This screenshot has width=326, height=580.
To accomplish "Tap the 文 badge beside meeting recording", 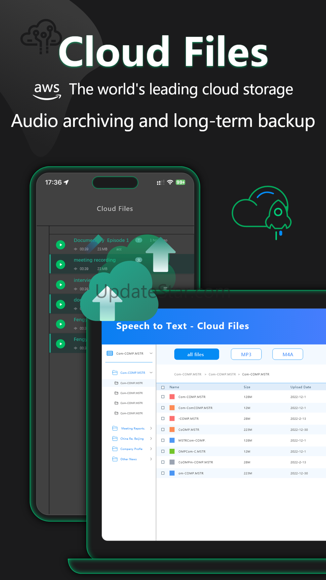I will tap(139, 260).
